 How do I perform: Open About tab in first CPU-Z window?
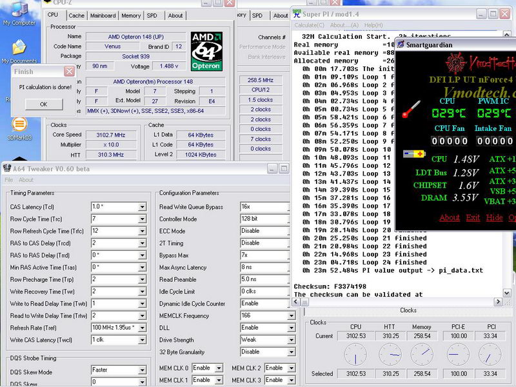[175, 15]
